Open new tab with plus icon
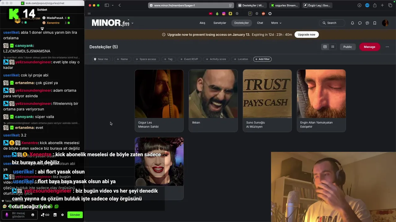Viewport: 396px width, 222px height. [382, 5]
